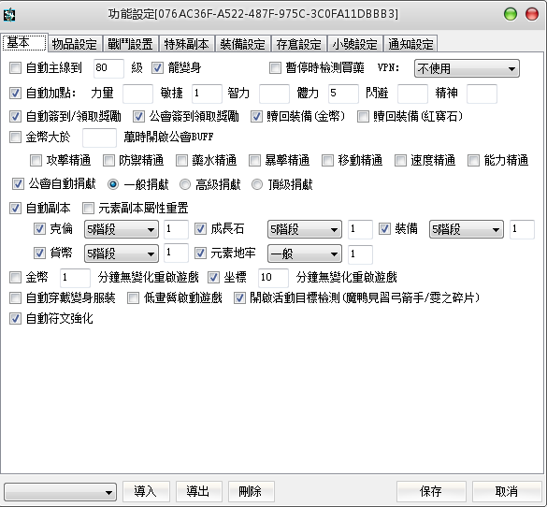The width and height of the screenshot is (547, 507).
Task: Expand 克倫 stage dropdown
Action: 122,229
